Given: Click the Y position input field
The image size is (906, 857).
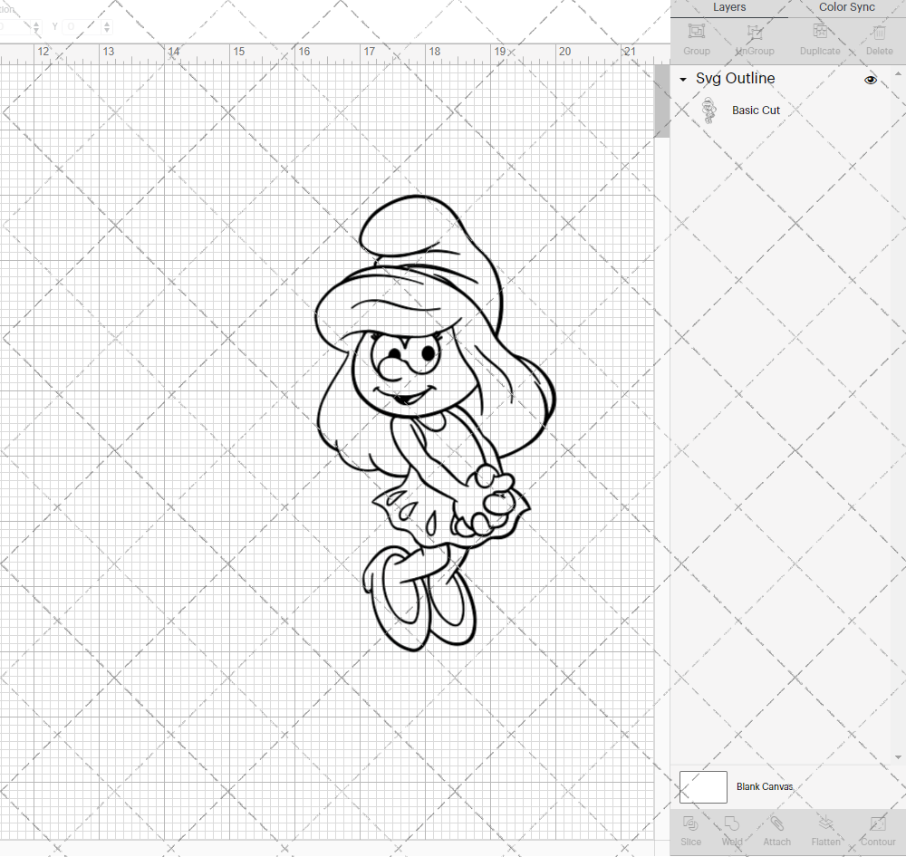Looking at the screenshot, I should 82,26.
